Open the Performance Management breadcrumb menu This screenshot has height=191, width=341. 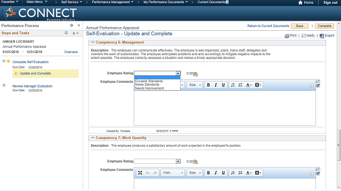pos(112,2)
